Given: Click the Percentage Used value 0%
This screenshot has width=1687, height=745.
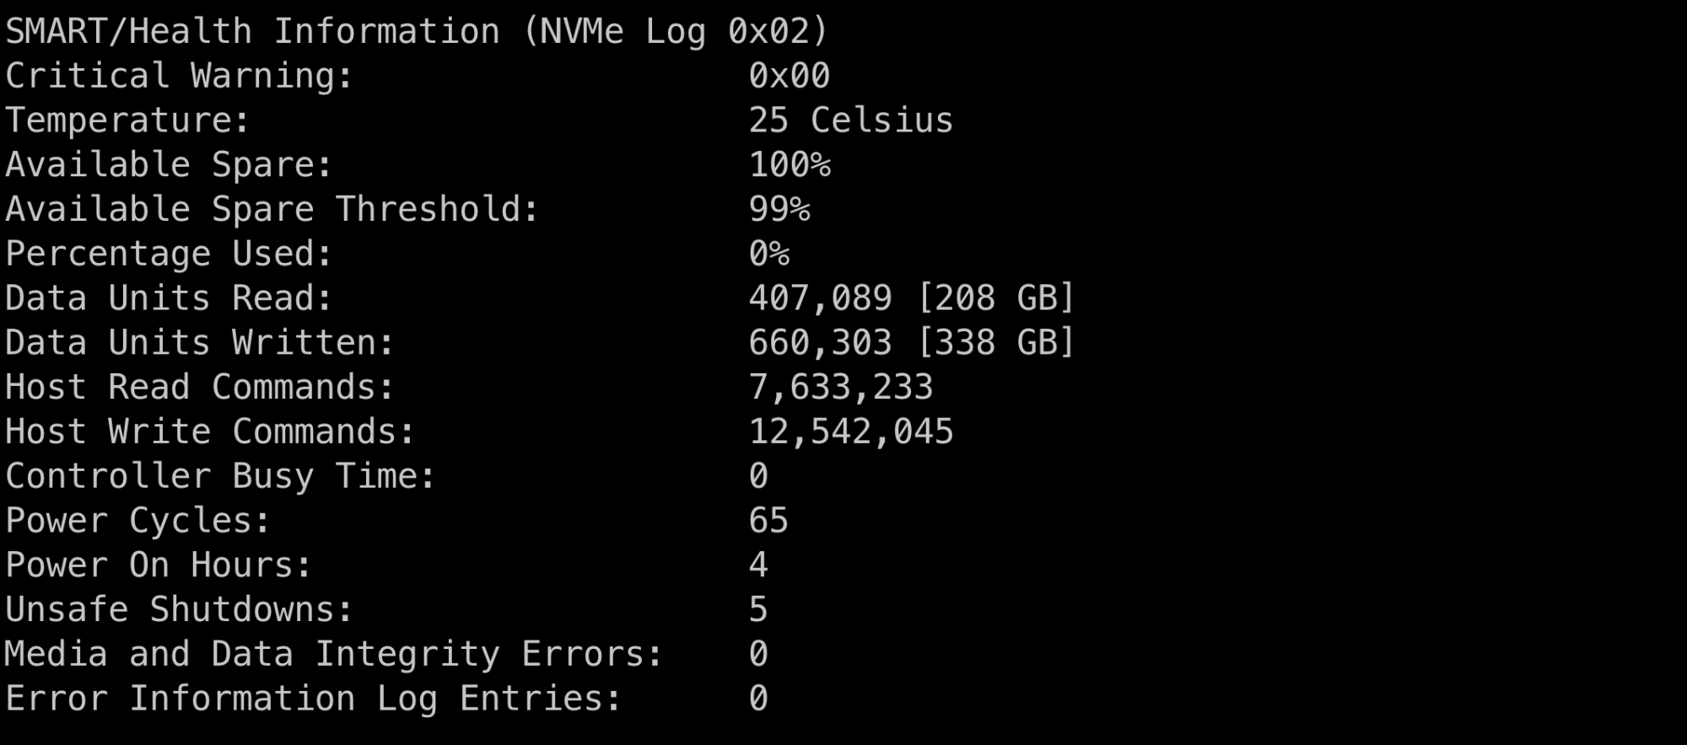Looking at the screenshot, I should coord(768,255).
